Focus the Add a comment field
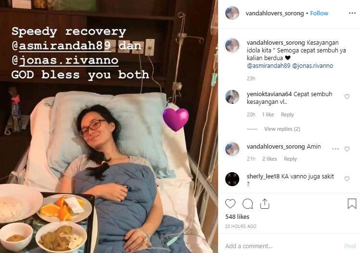The image size is (361, 253). pos(282,246)
